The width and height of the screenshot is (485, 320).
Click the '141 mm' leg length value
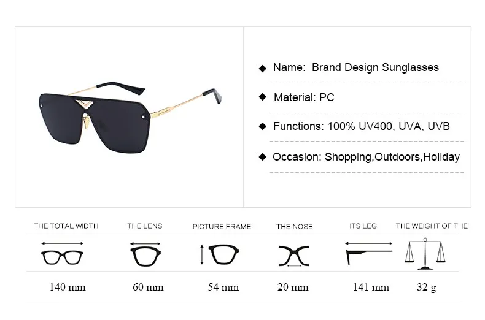point(371,287)
